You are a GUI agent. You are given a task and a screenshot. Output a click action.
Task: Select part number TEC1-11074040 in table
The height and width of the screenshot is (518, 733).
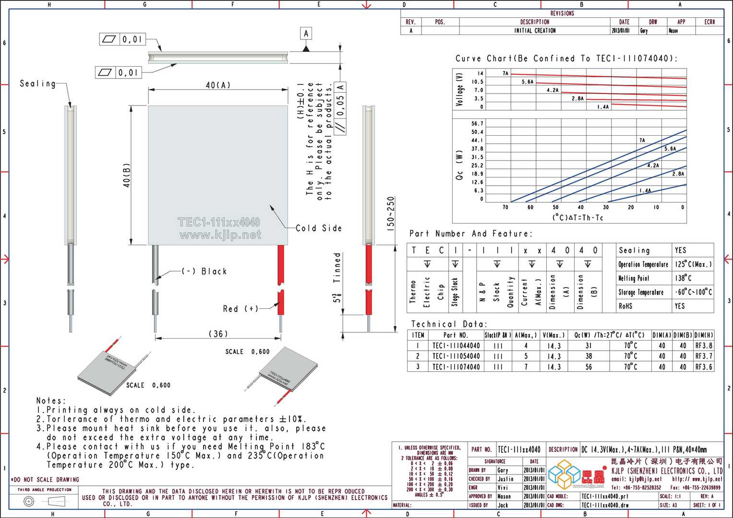tap(456, 367)
